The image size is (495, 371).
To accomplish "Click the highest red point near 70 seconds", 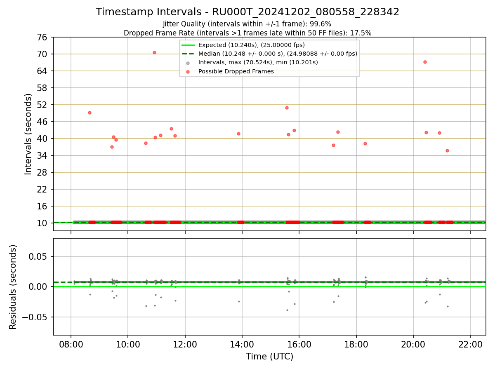I will point(154,52).
